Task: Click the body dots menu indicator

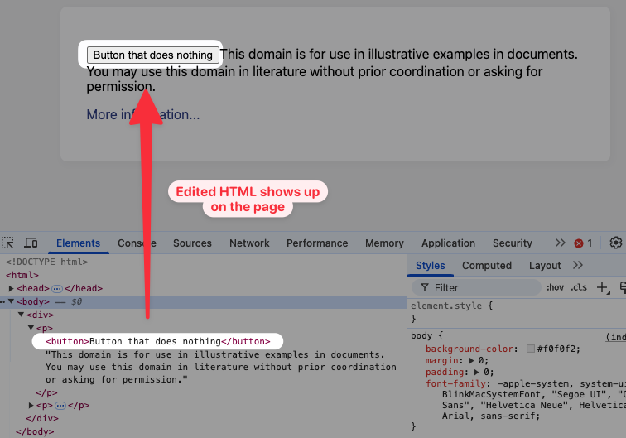Action: click(3, 302)
